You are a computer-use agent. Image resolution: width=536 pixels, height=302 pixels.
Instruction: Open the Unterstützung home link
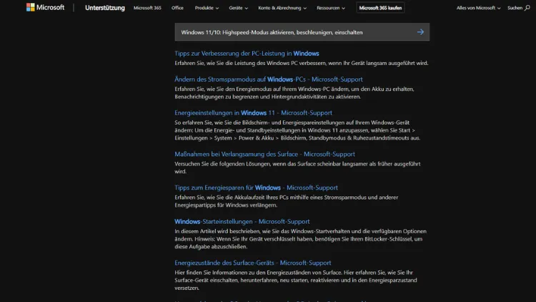pos(105,8)
